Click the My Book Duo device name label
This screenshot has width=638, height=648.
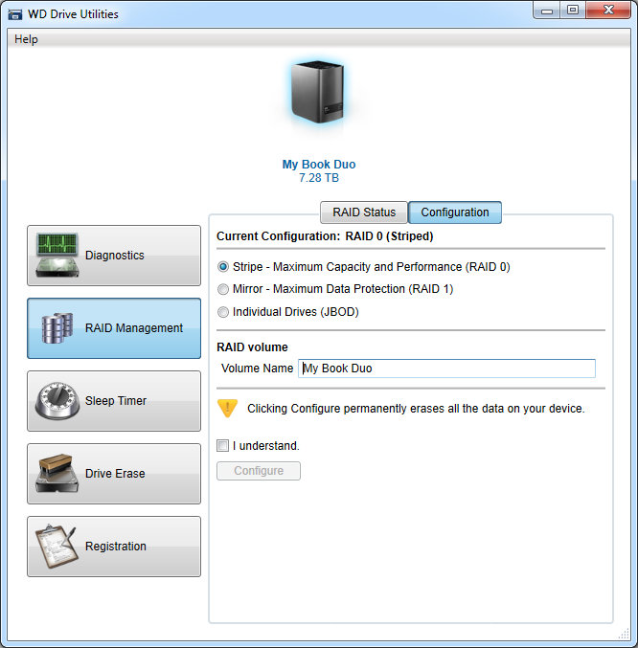[x=319, y=165]
